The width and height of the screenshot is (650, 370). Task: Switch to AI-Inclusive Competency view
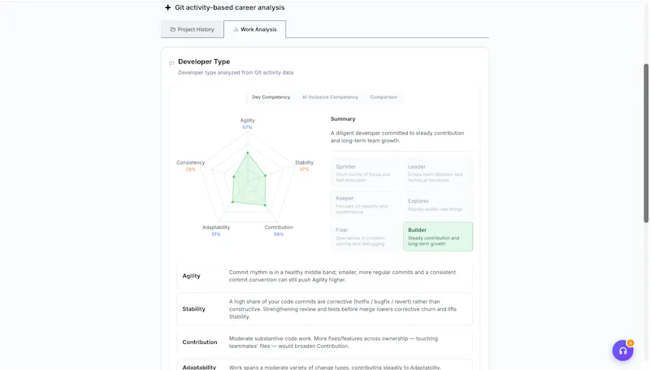click(330, 97)
